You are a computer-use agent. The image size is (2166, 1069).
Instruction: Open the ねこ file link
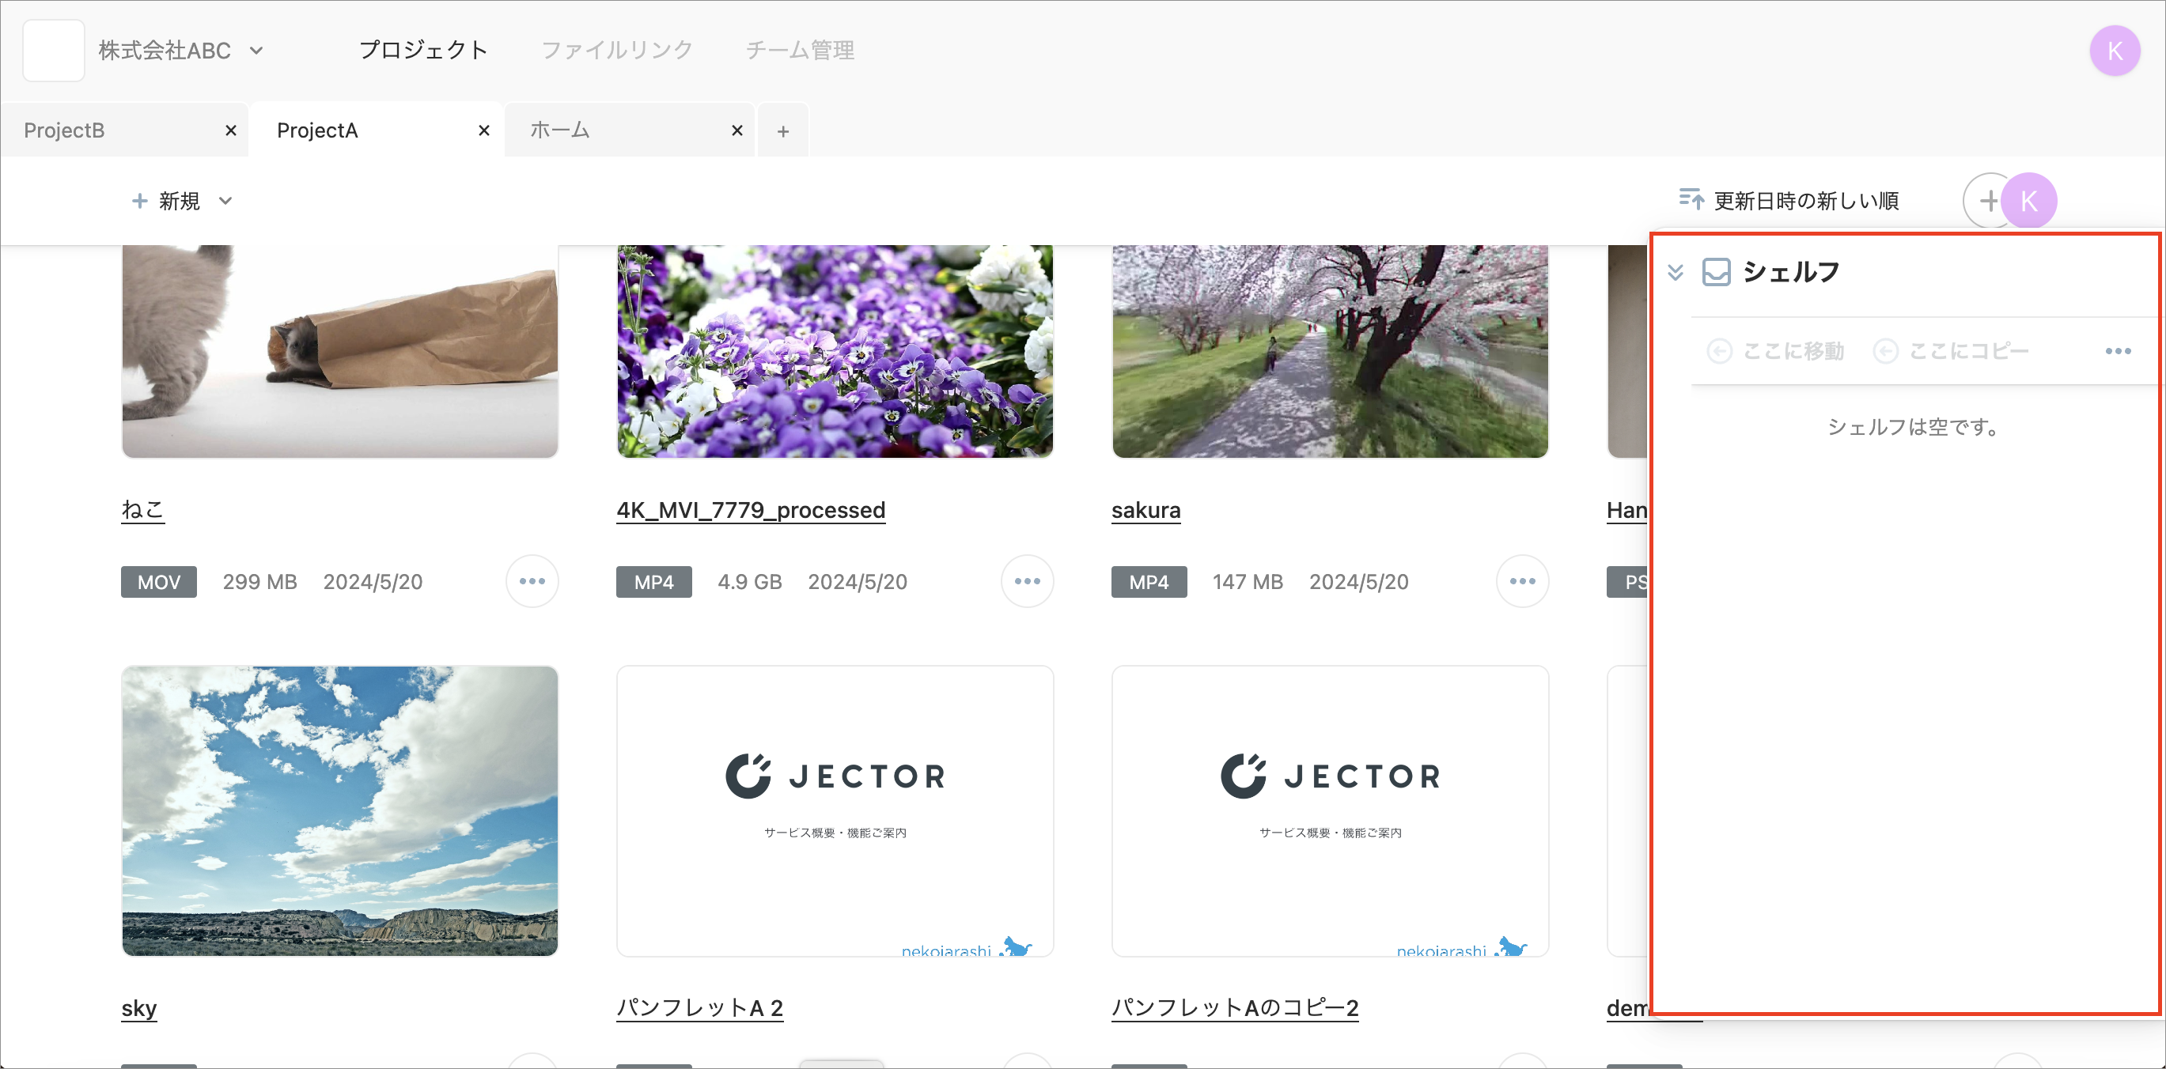coord(143,510)
